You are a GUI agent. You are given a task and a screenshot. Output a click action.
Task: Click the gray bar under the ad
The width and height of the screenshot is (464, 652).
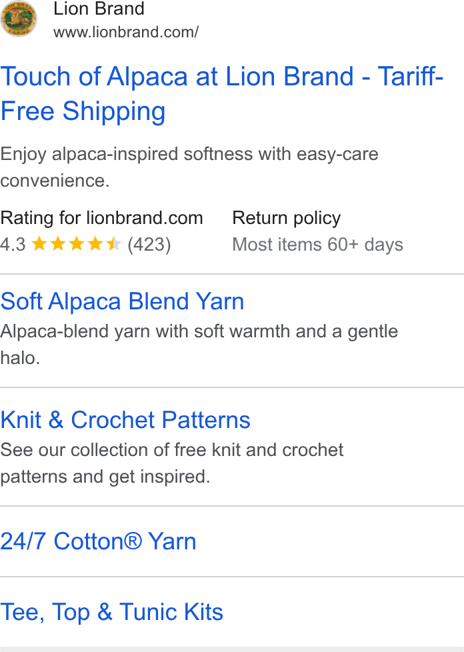tap(232, 649)
